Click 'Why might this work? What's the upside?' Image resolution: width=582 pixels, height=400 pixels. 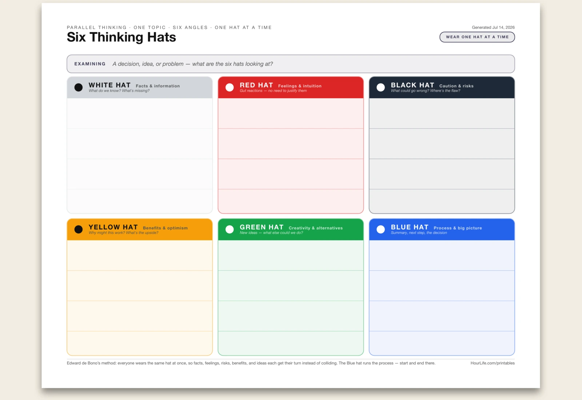point(123,233)
